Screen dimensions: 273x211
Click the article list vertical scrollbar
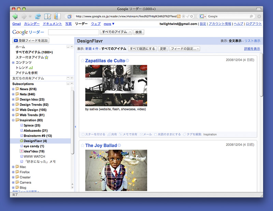(261, 75)
